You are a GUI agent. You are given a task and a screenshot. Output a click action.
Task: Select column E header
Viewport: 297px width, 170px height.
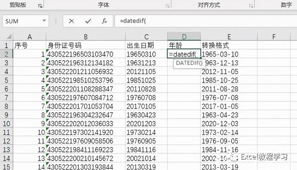(x=229, y=37)
